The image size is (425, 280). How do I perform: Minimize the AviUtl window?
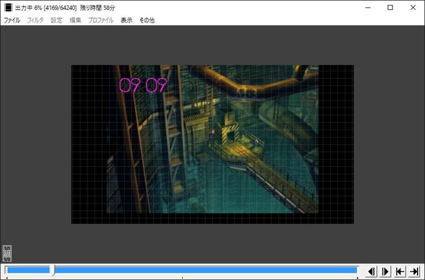367,7
